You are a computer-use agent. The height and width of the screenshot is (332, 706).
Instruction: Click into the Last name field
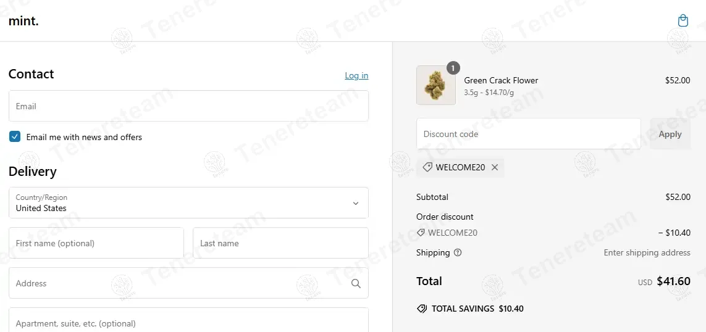280,243
